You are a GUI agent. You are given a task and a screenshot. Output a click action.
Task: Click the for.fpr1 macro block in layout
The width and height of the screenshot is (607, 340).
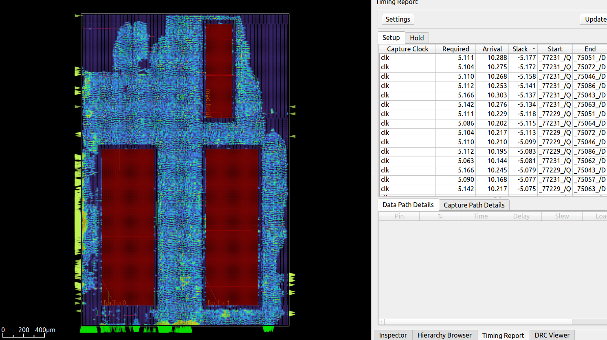[232, 227]
